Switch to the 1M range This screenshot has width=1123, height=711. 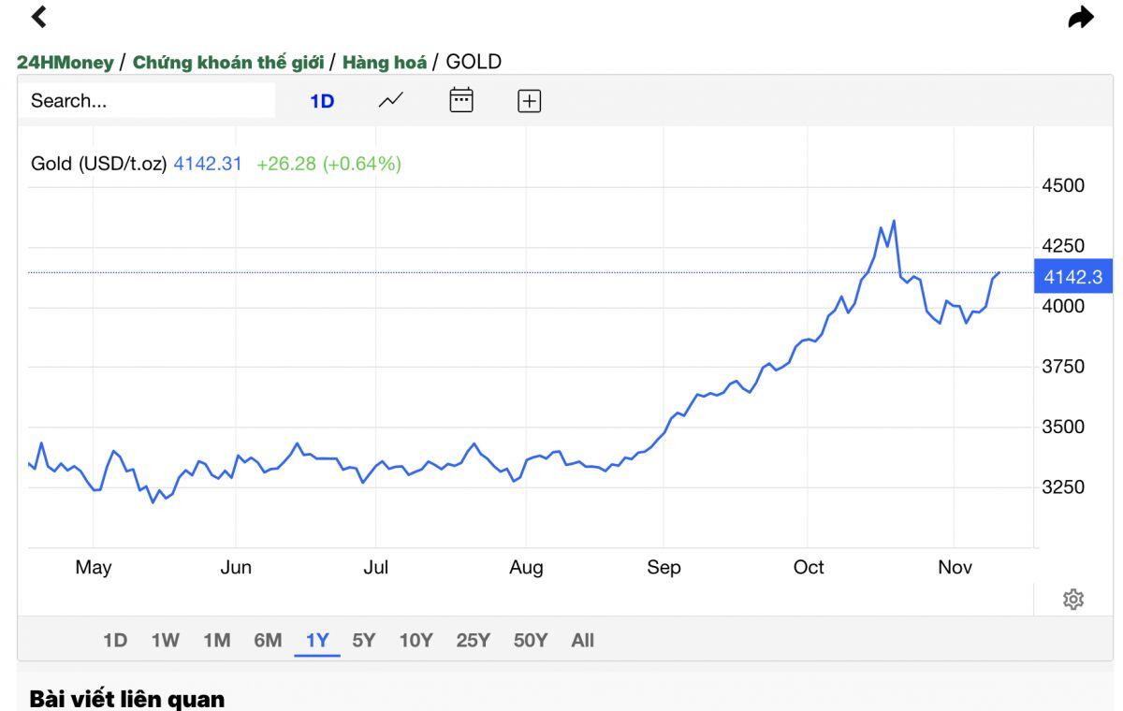(x=216, y=641)
